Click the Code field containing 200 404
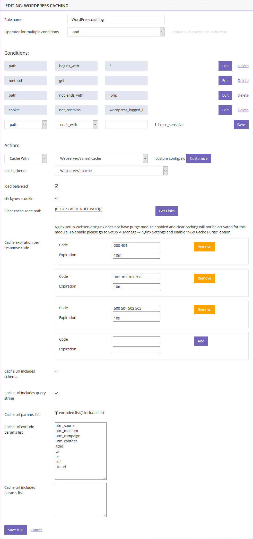 coord(137,246)
